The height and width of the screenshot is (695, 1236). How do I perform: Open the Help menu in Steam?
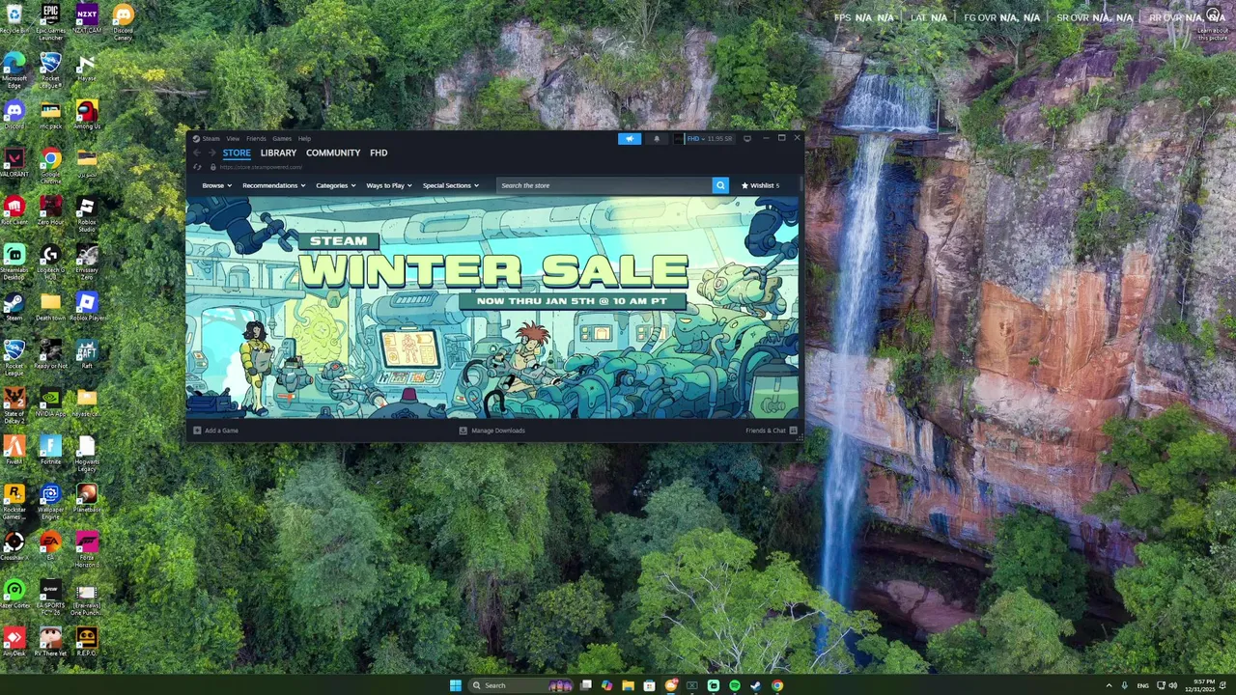304,139
